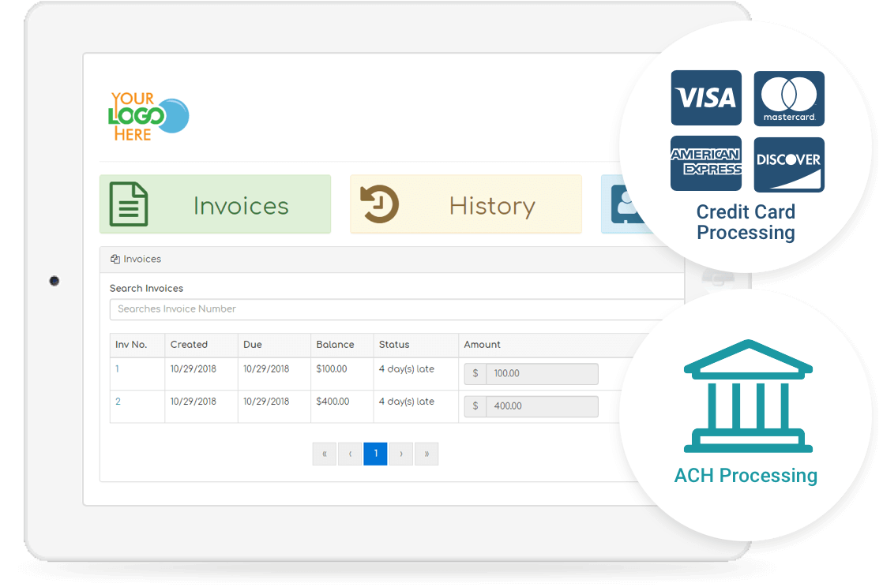Viewport: 883px width, 587px height.
Task: Click the dollar sign of the 100.00 field
Action: (x=475, y=374)
